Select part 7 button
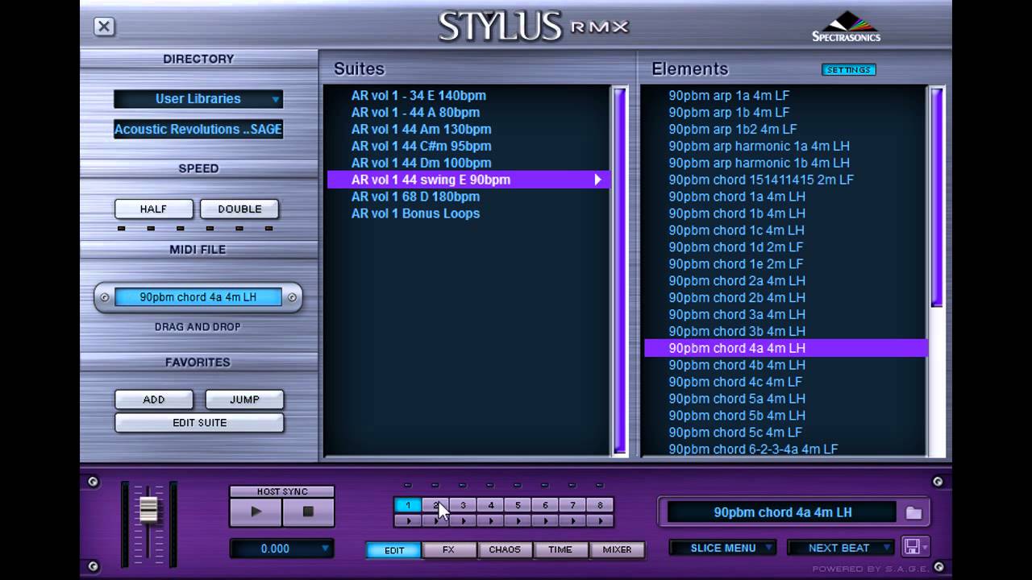1032x580 pixels. tap(572, 505)
